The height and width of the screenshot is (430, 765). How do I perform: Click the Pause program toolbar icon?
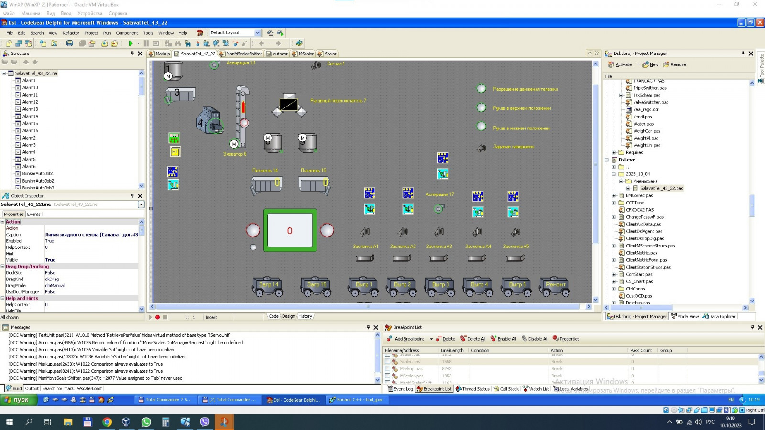[x=146, y=43]
